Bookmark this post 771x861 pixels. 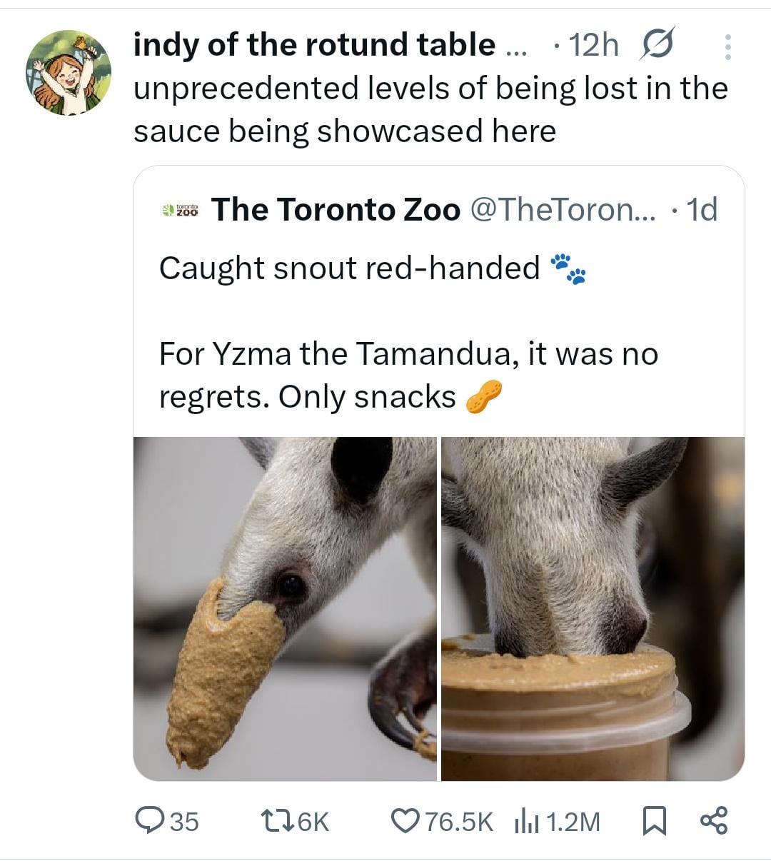(654, 821)
